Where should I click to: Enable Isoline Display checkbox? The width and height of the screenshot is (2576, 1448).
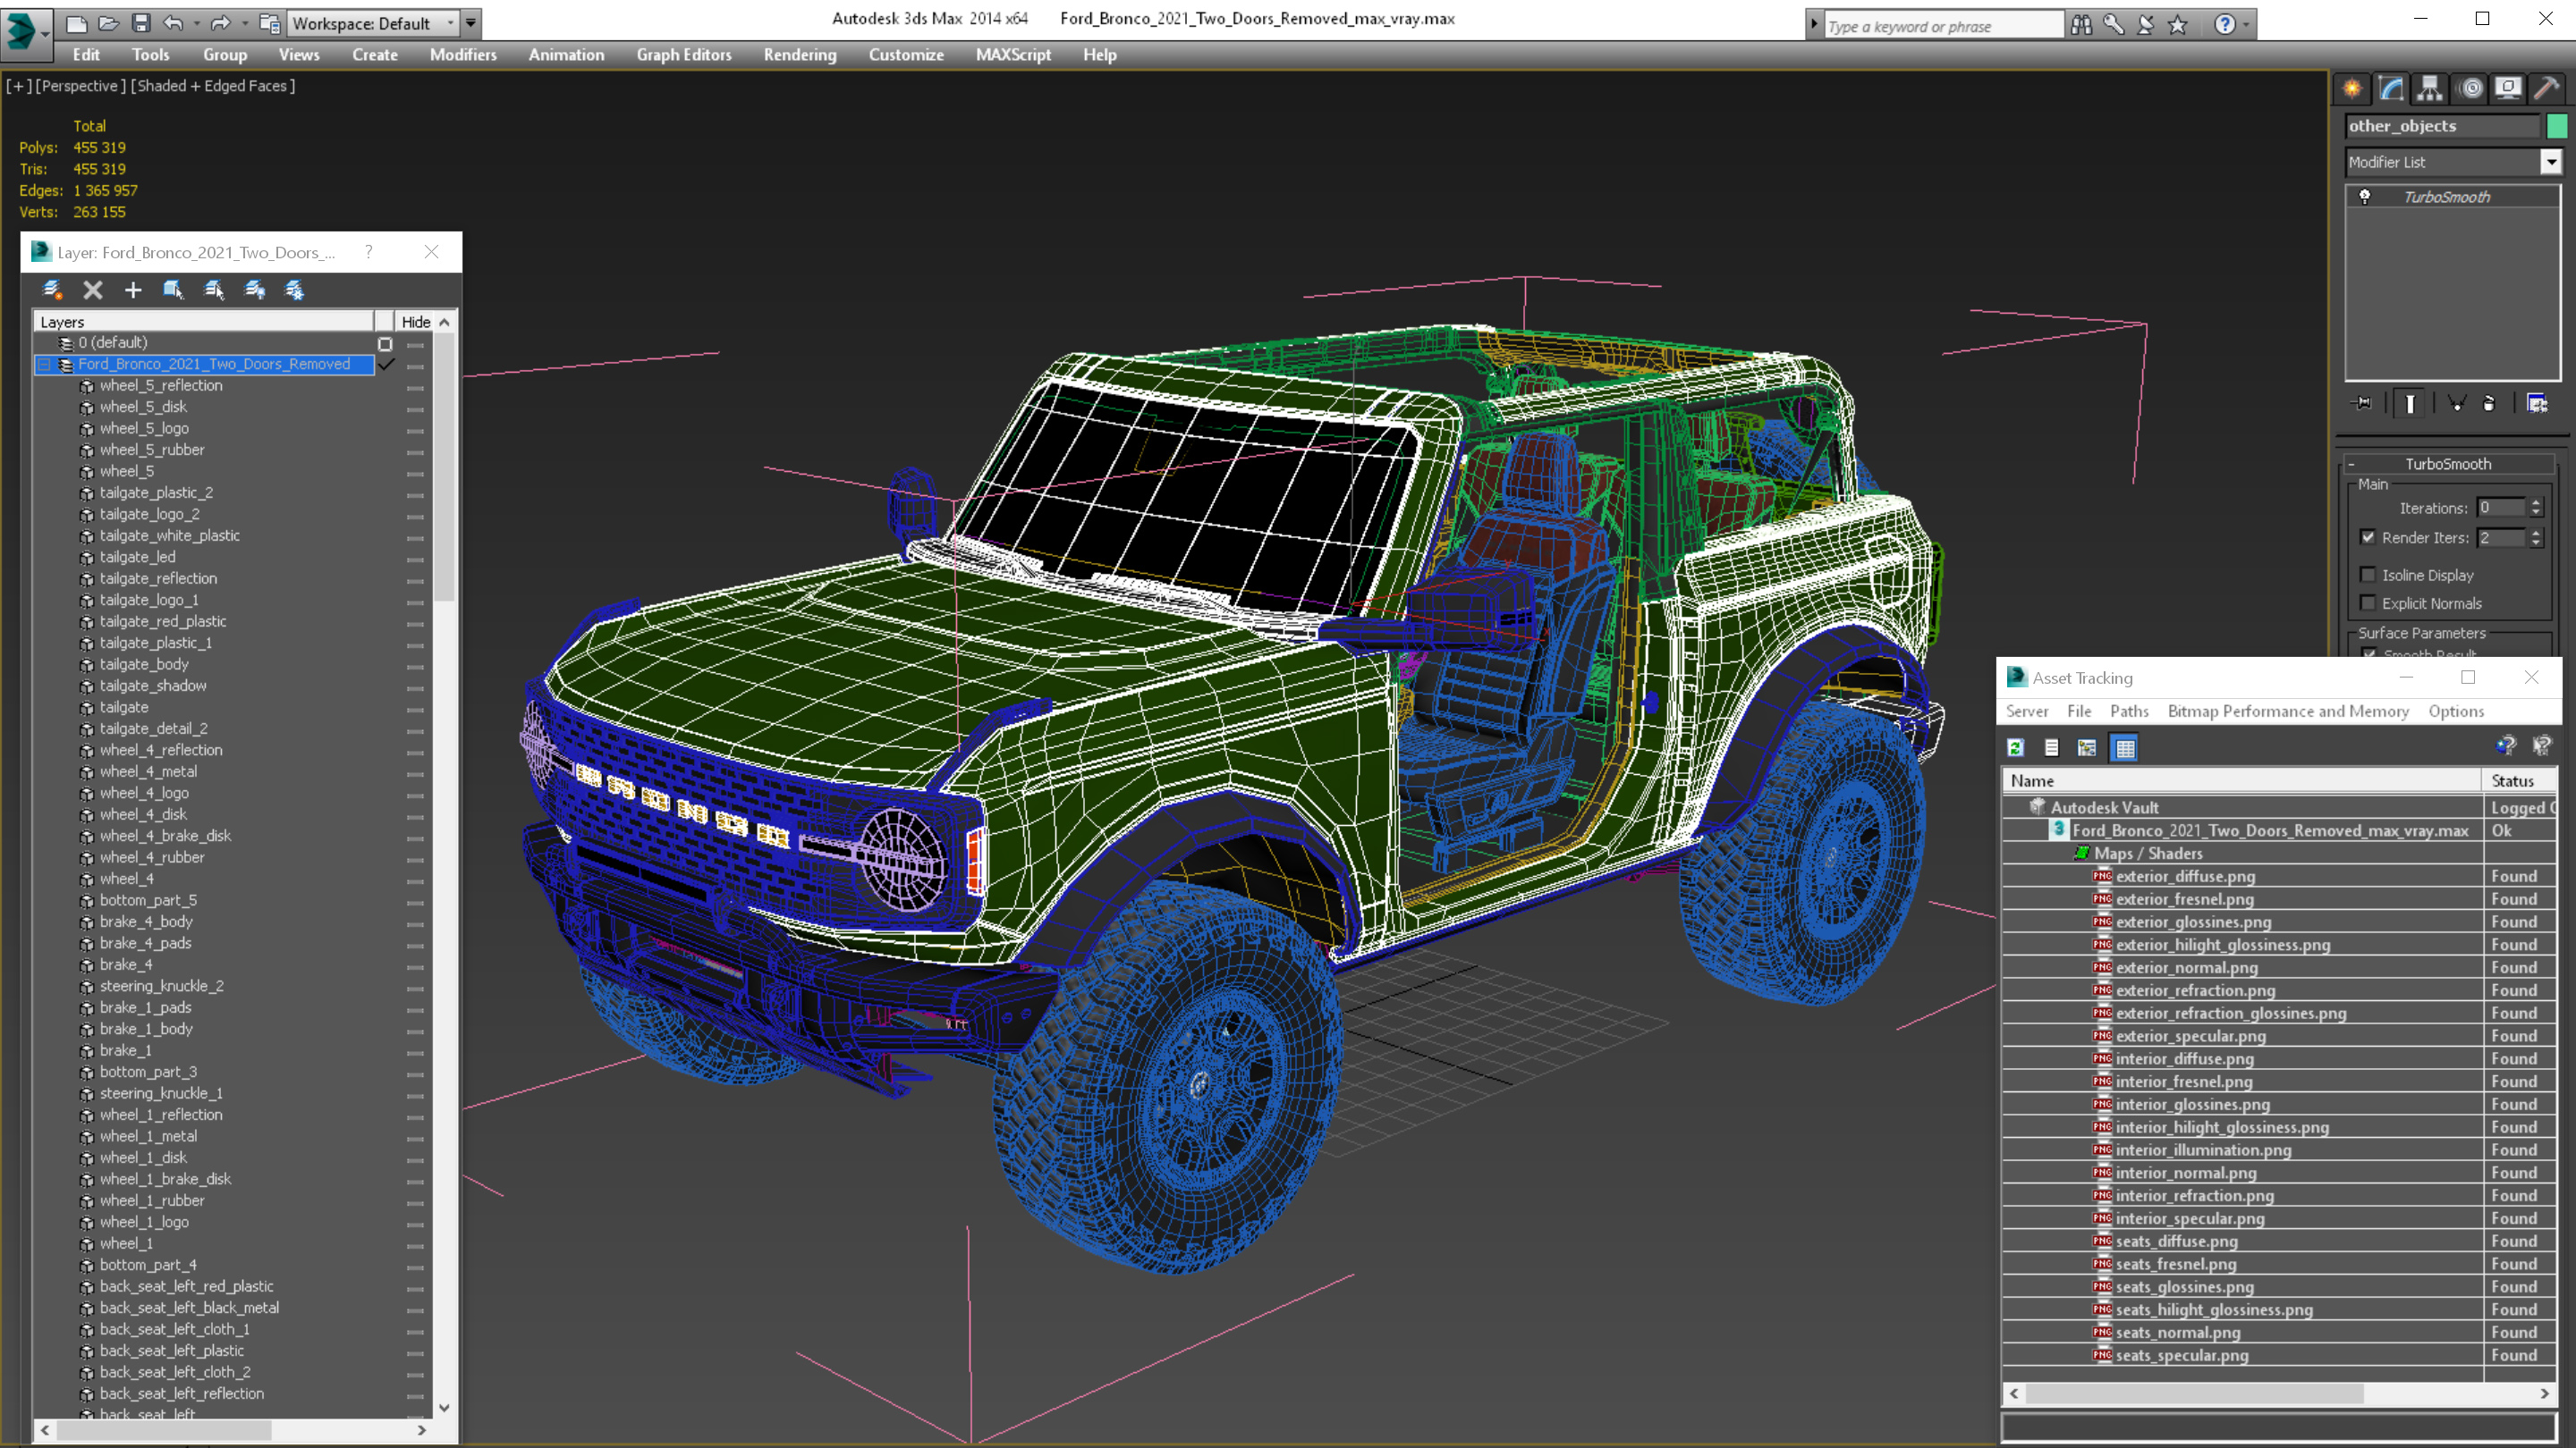pos(2368,575)
